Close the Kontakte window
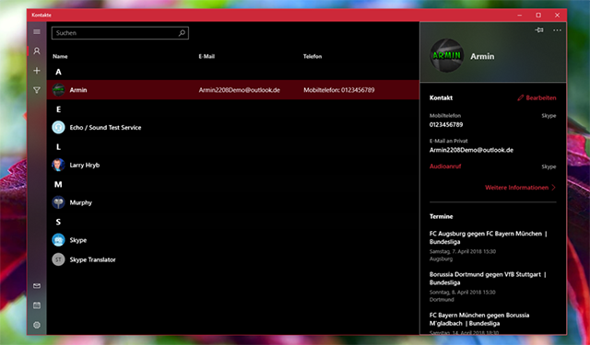Screen dimensions: 590x345 (557, 15)
